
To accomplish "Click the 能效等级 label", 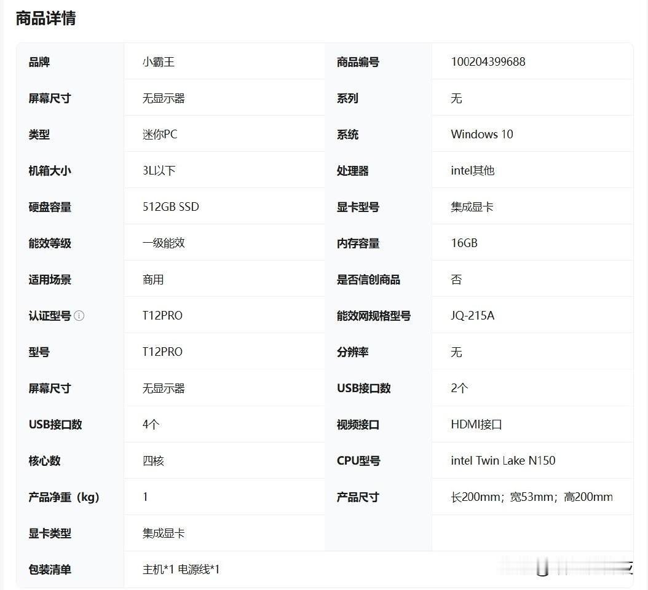I will point(50,243).
